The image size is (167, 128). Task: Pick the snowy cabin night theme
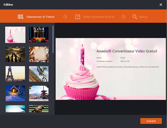point(15,93)
